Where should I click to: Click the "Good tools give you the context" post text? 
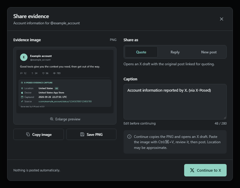(60, 67)
